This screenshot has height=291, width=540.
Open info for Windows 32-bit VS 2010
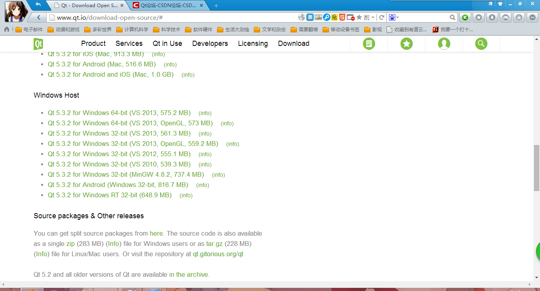click(x=205, y=164)
